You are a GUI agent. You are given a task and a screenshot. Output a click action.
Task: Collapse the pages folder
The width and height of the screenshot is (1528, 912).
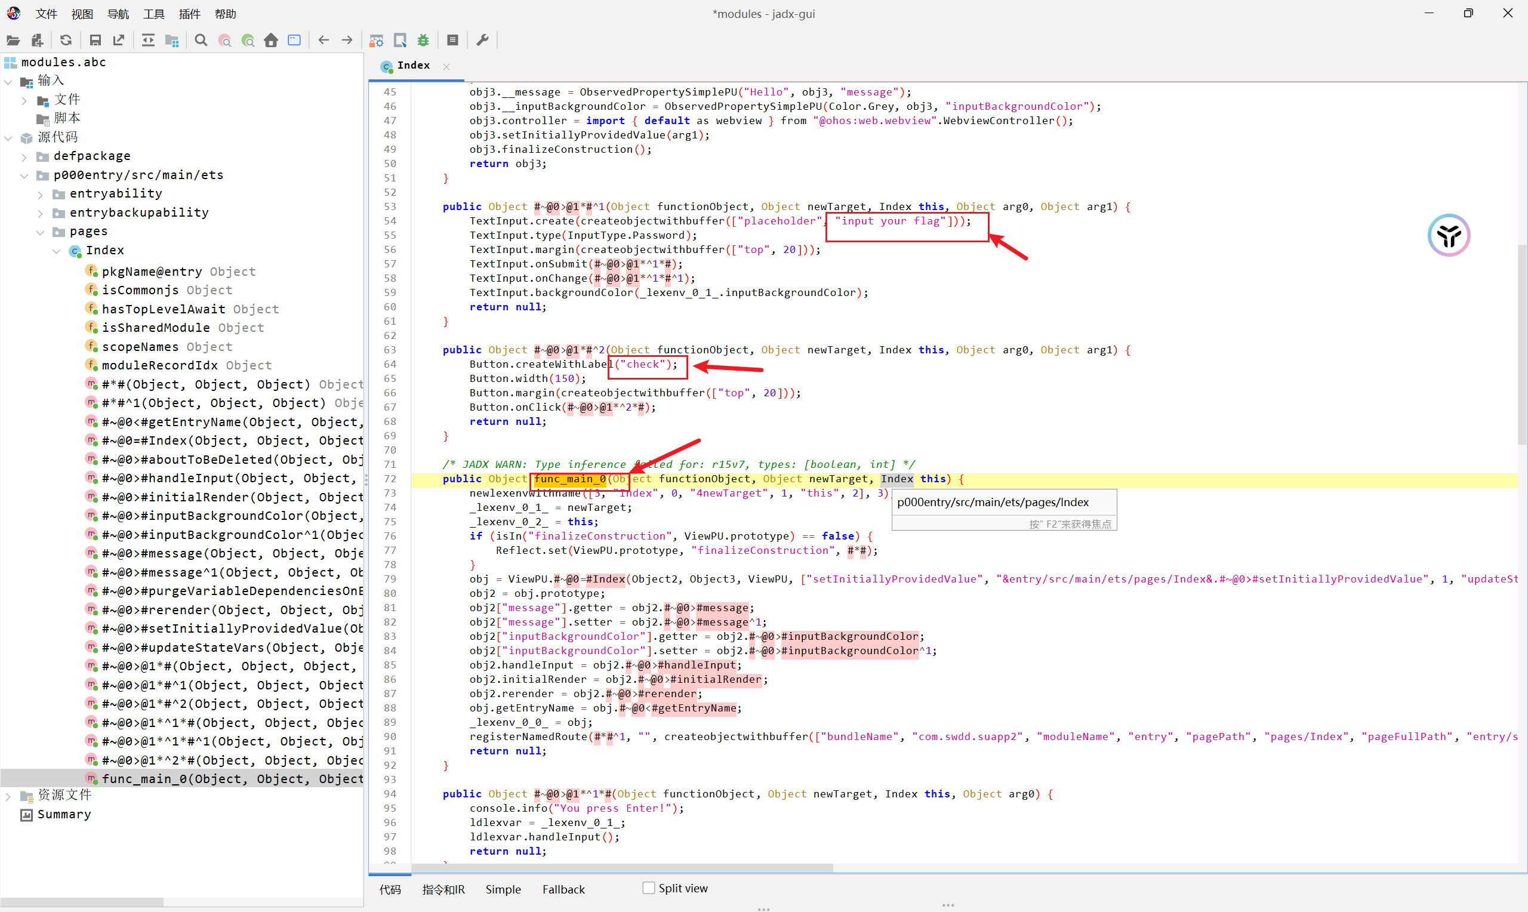click(x=41, y=232)
